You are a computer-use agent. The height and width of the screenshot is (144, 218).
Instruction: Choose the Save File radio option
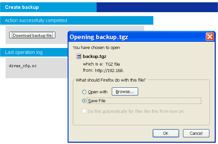pyautogui.click(x=84, y=101)
